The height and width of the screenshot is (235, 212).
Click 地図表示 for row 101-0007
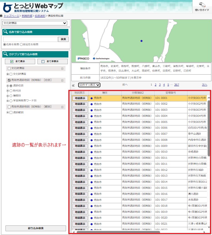pos(80,134)
